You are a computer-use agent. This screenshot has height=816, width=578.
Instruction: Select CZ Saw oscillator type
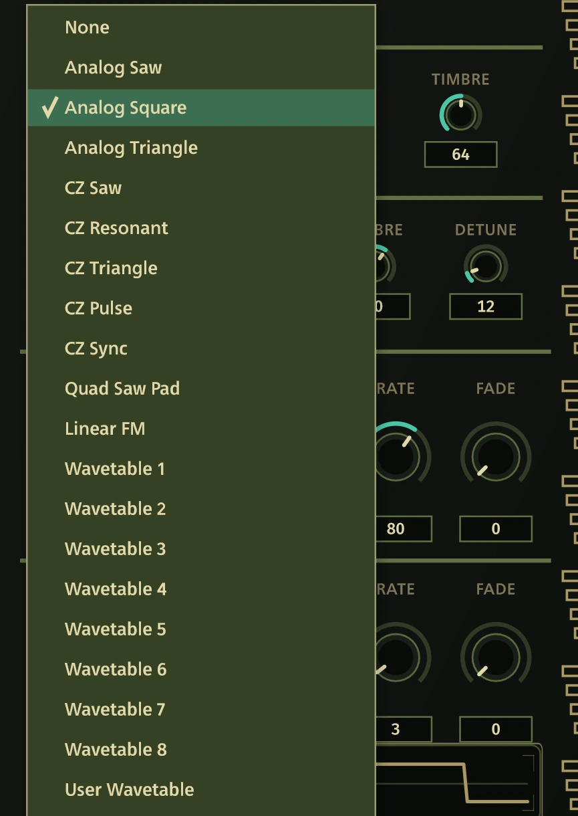tap(201, 188)
